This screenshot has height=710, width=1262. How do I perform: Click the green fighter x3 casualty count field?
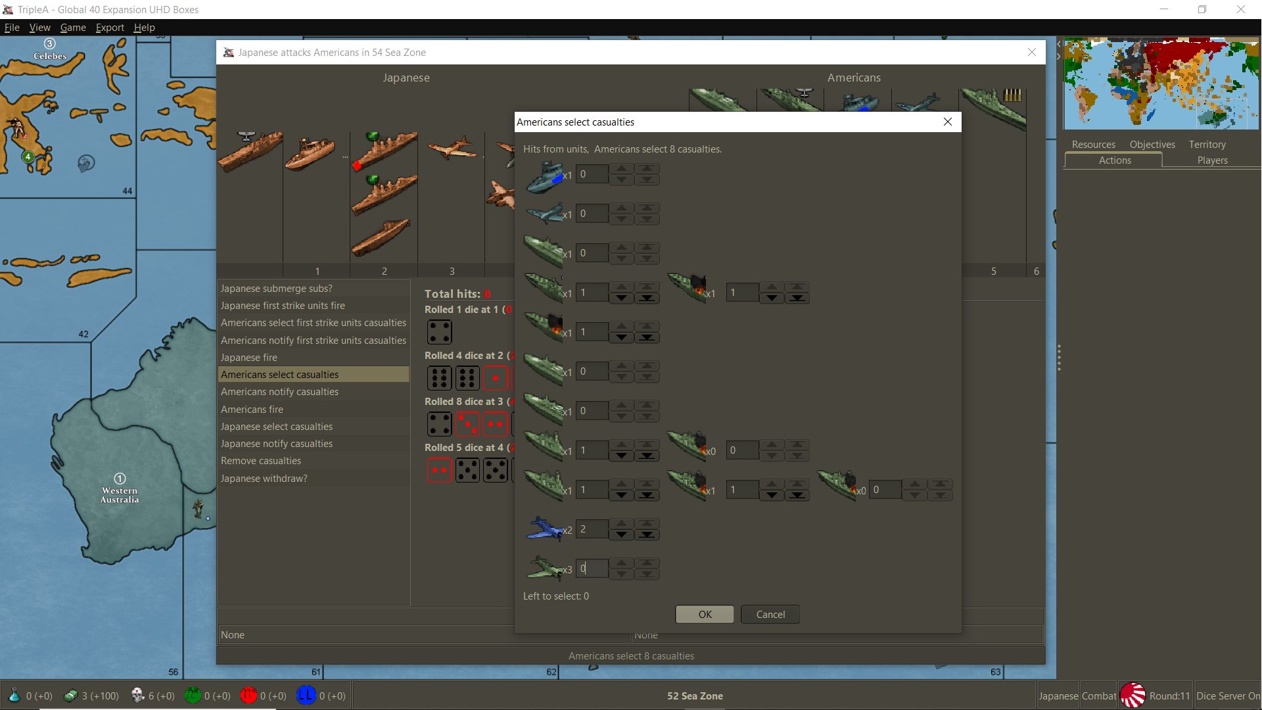pyautogui.click(x=592, y=568)
